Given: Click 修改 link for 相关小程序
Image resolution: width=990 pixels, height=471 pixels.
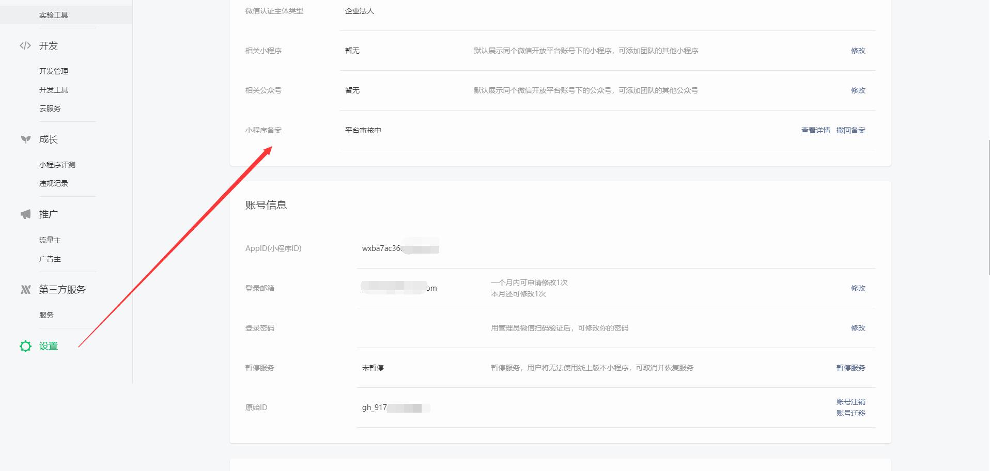Looking at the screenshot, I should 858,51.
